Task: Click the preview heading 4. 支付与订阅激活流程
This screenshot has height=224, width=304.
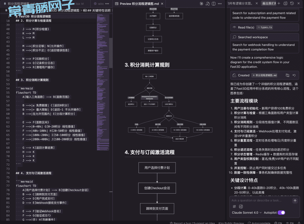Action: 150,152
